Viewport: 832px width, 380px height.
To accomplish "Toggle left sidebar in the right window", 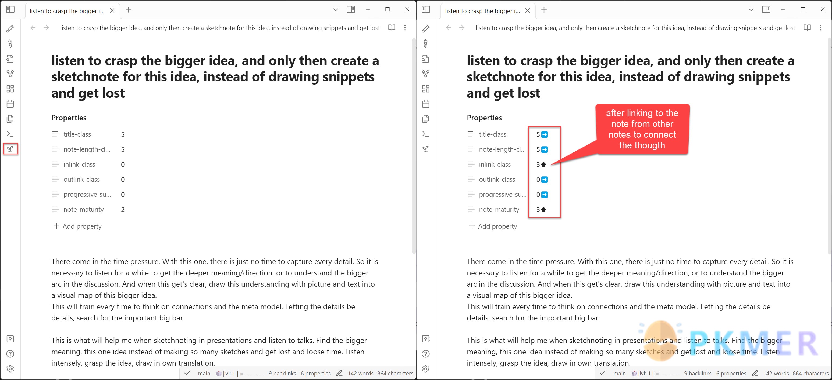I will [426, 9].
